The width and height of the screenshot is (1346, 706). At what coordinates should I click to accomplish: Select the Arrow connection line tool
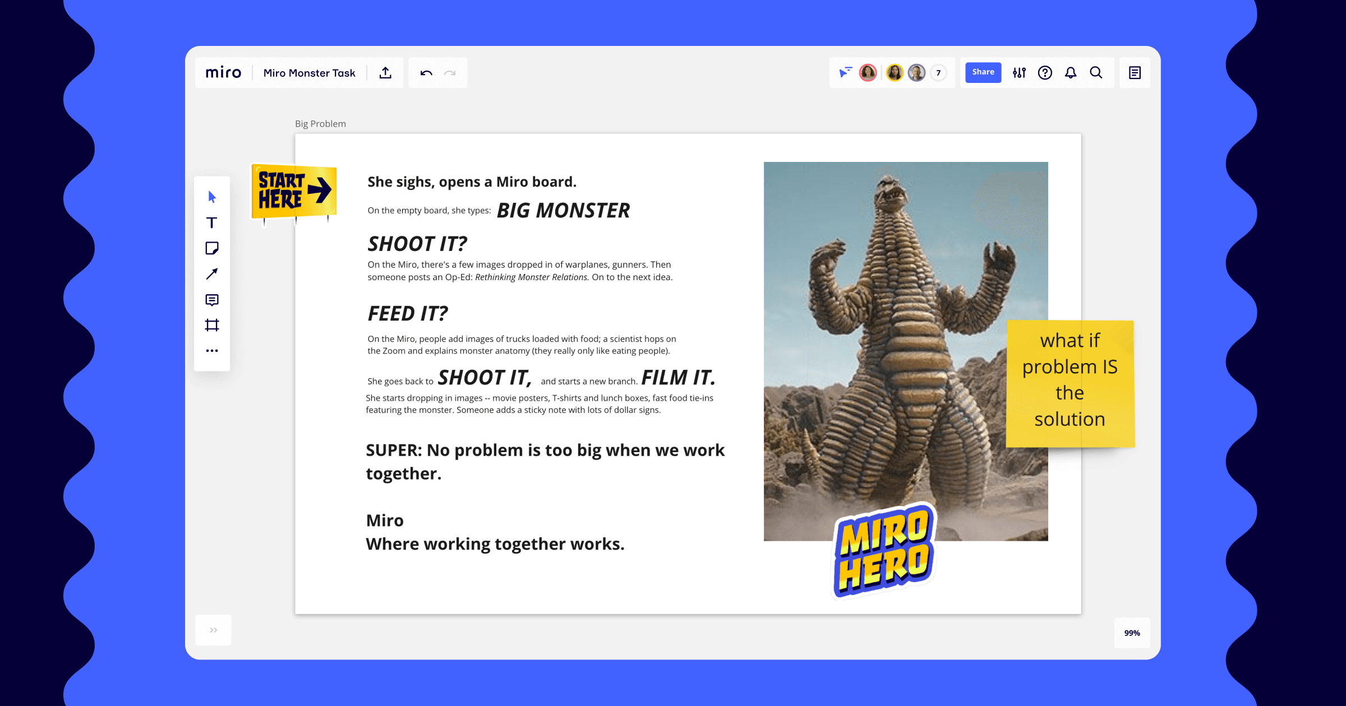point(212,274)
